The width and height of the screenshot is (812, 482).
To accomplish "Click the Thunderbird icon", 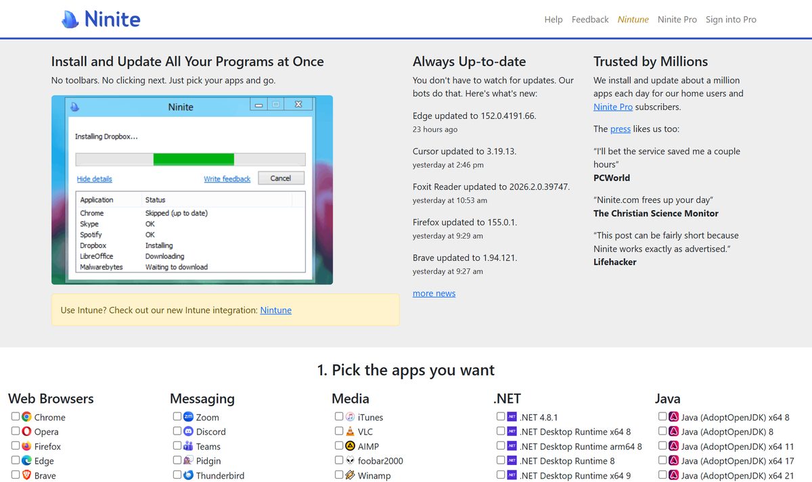I will coord(188,475).
